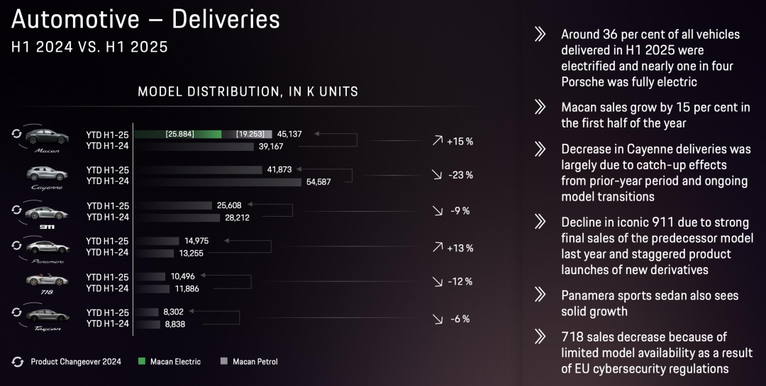
Task: Click the Macan car image
Action: [48, 135]
